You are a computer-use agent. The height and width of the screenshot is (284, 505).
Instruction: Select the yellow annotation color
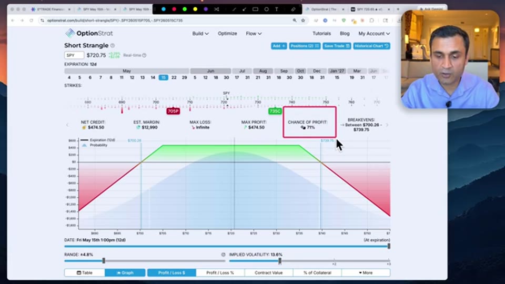[195, 9]
